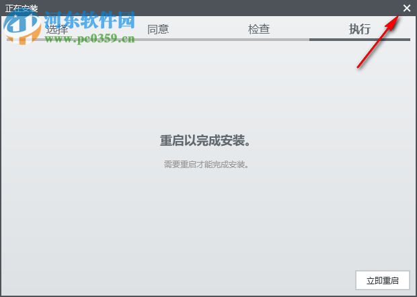Click the text 需要重启才能完成安装。

[x=206, y=165]
